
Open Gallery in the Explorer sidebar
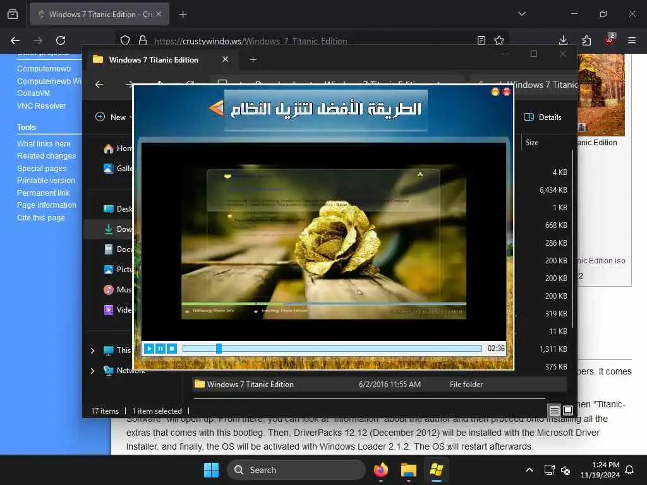click(x=118, y=168)
